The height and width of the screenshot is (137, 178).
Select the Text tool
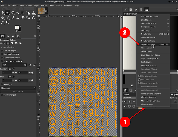coord(33,18)
